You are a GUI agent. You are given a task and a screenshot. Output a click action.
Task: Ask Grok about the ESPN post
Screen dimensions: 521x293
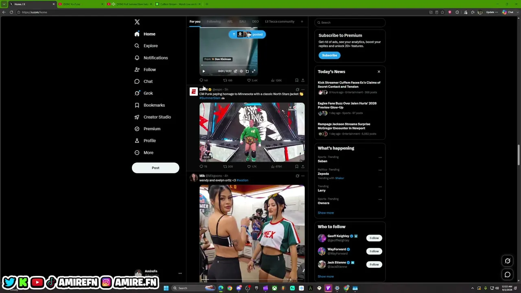coord(297,90)
